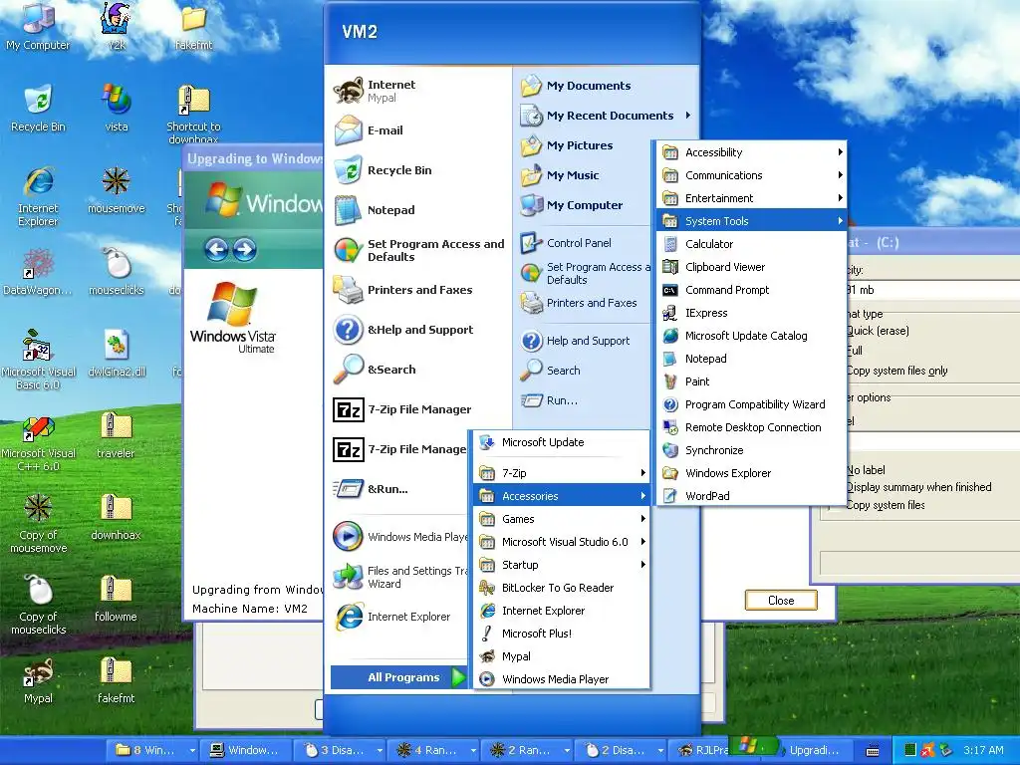Image resolution: width=1020 pixels, height=765 pixels.
Task: Open the 8 Win taskbar group dropdown arrow
Action: pyautogui.click(x=192, y=751)
